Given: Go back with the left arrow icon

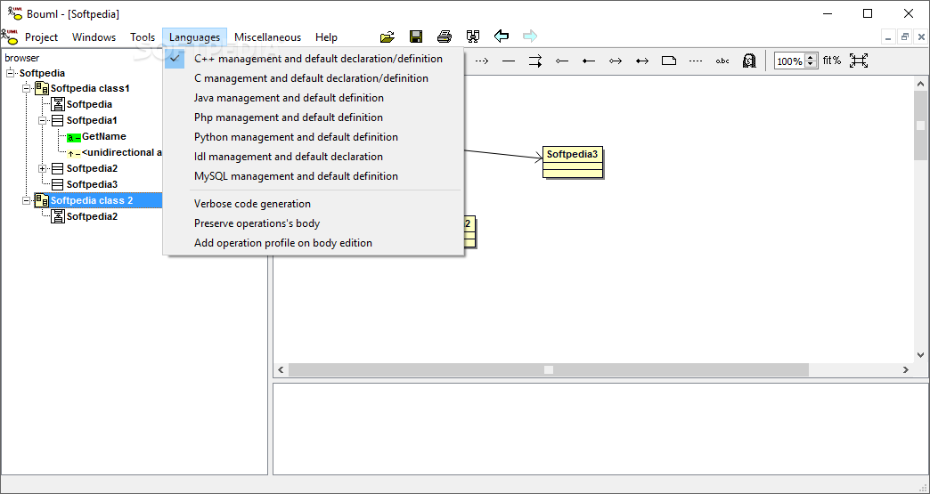Looking at the screenshot, I should coord(502,36).
